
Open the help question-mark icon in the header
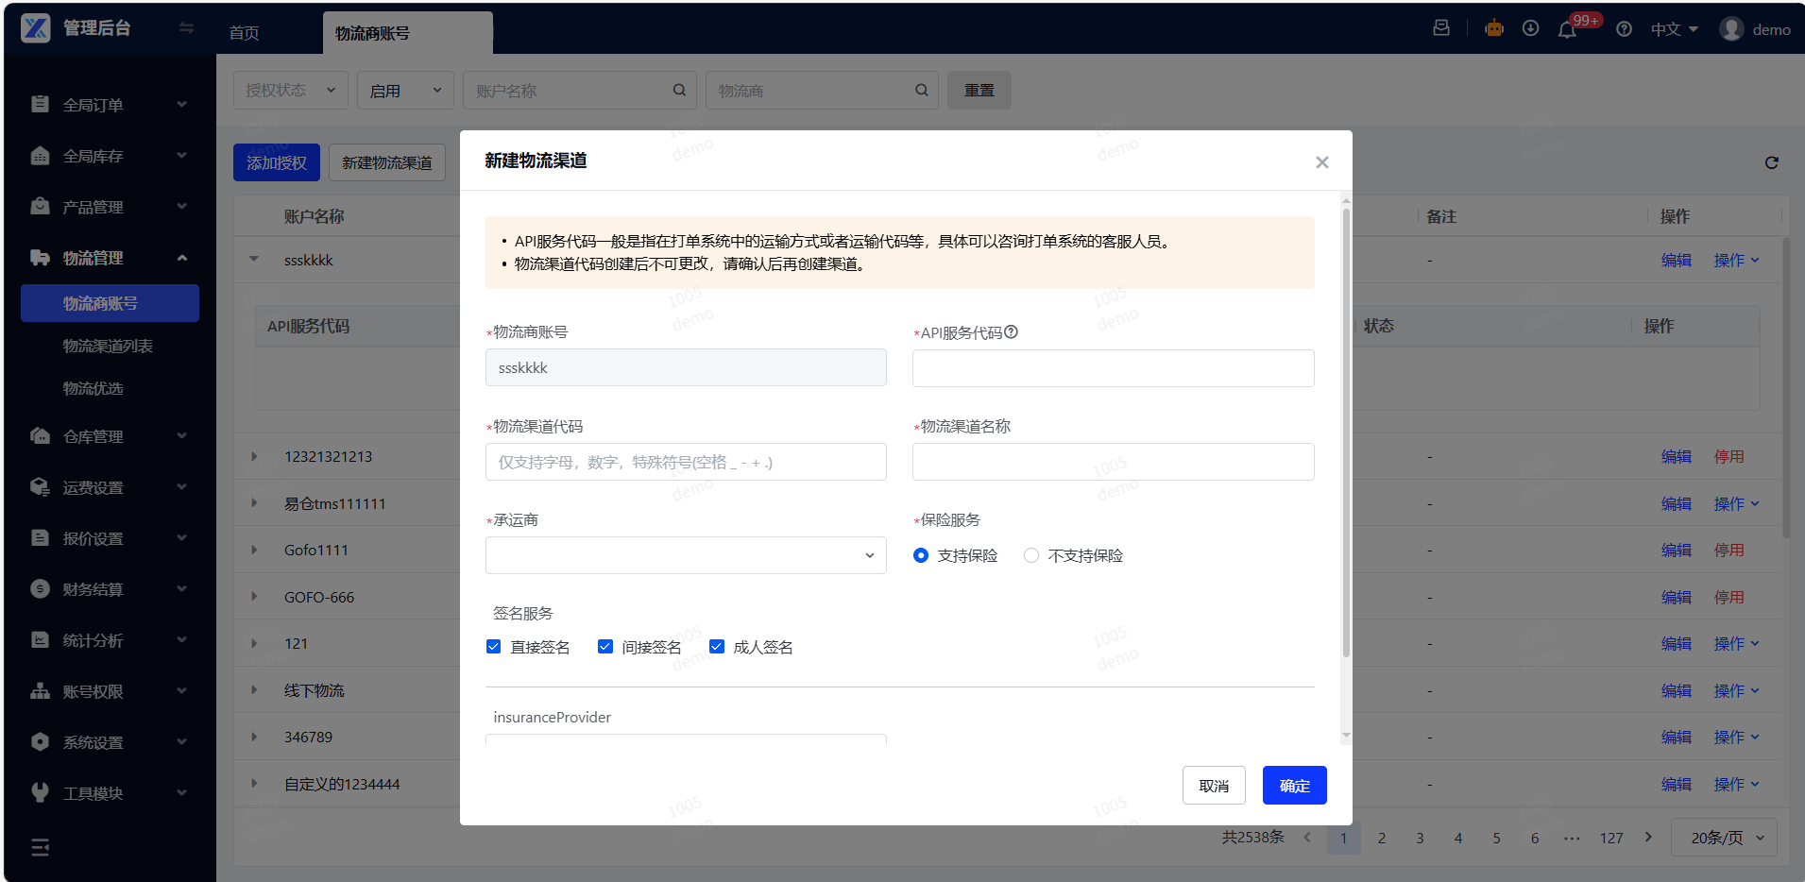[x=1624, y=29]
